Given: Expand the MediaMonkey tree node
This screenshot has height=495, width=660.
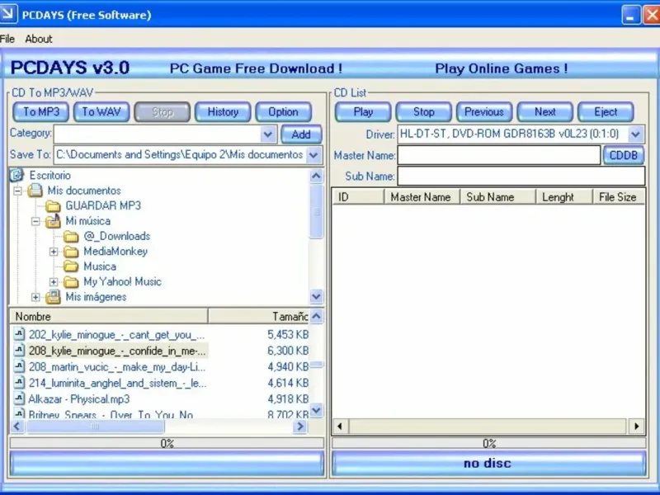Looking at the screenshot, I should pyautogui.click(x=54, y=252).
